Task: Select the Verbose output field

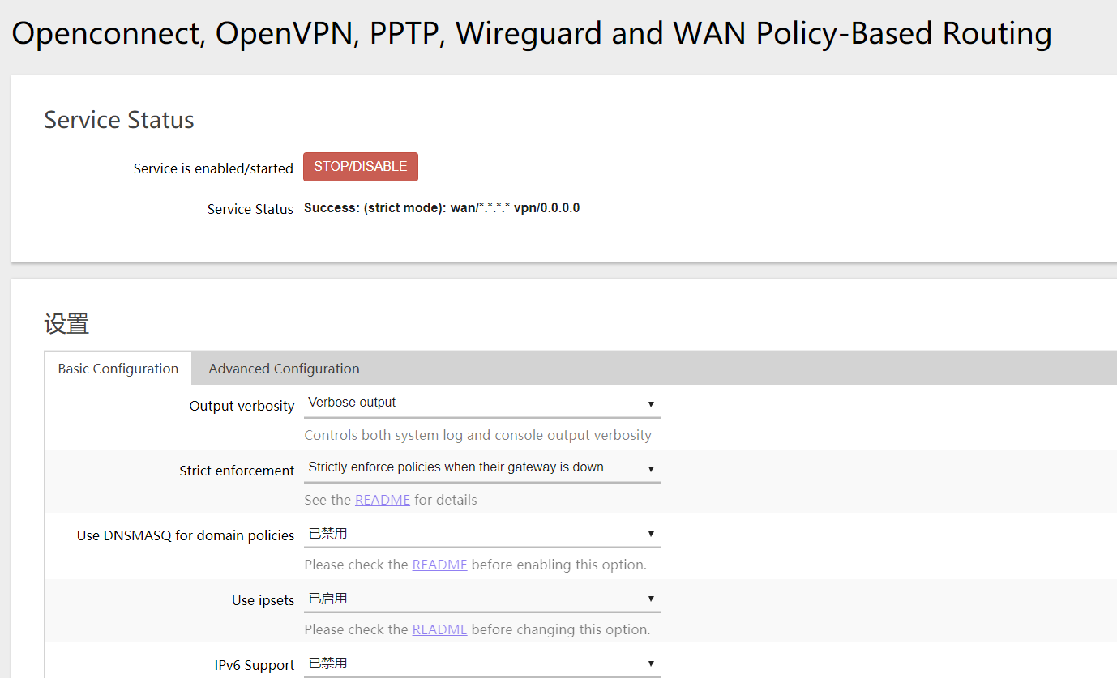Action: pyautogui.click(x=454, y=402)
